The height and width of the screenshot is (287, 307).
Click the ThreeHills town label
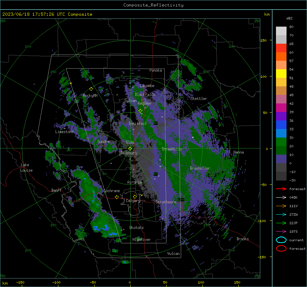click(172, 149)
